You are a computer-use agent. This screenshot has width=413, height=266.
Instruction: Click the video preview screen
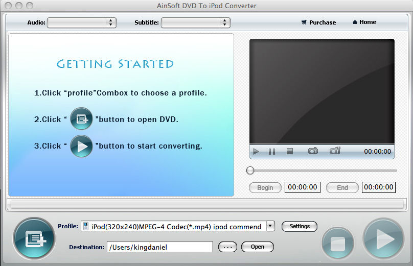point(322,91)
